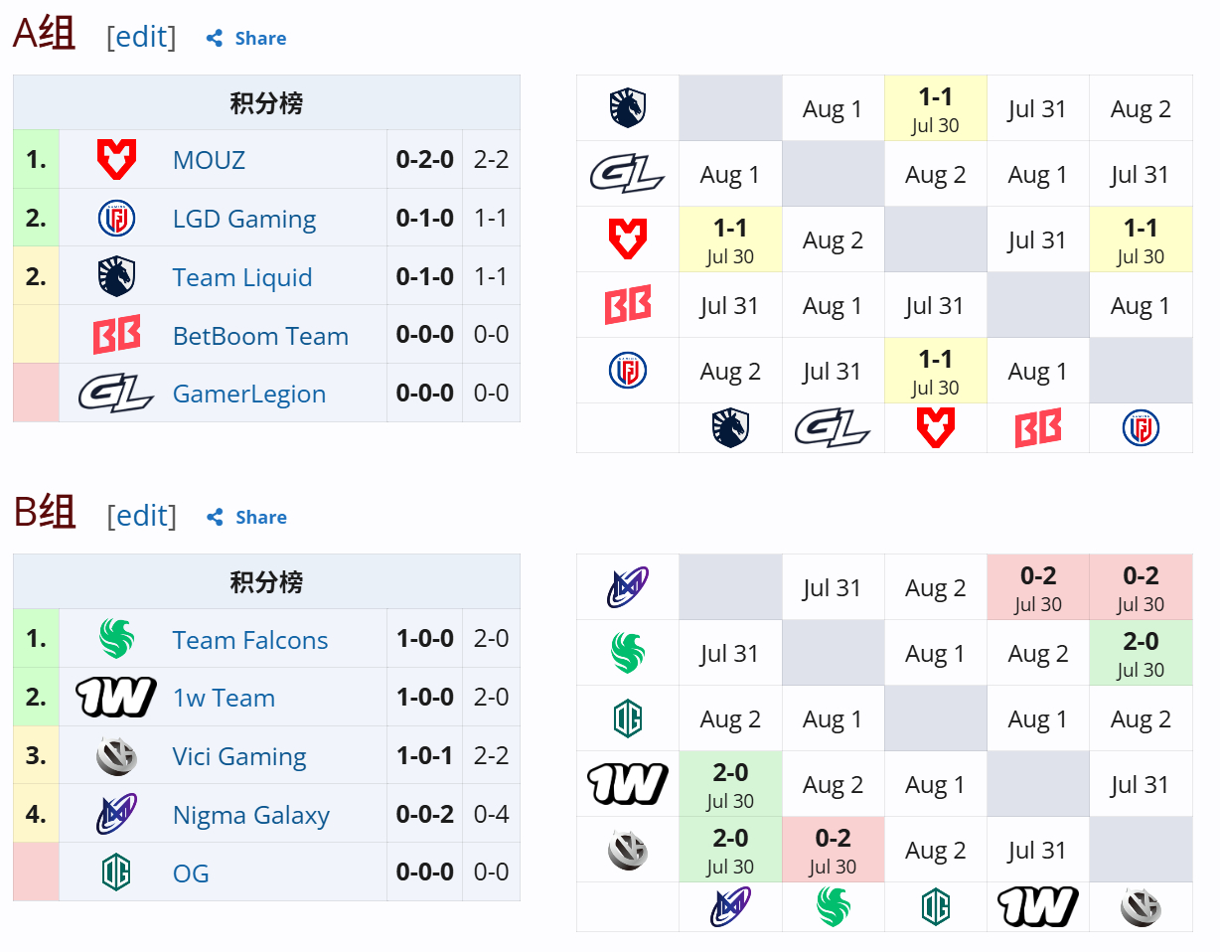Click the Vici Gaming logo in standings

point(116,756)
